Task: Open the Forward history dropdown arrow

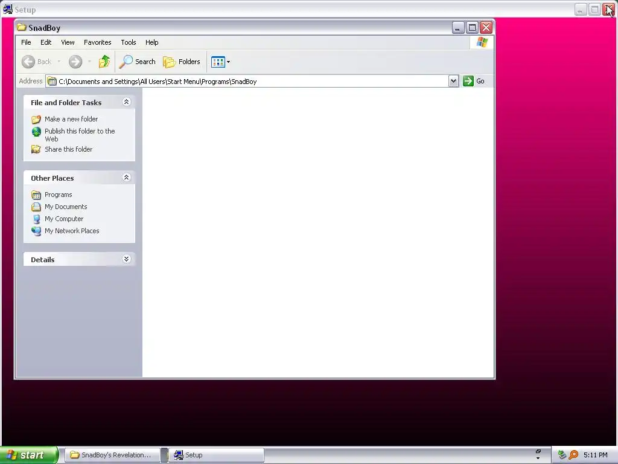Action: tap(89, 62)
